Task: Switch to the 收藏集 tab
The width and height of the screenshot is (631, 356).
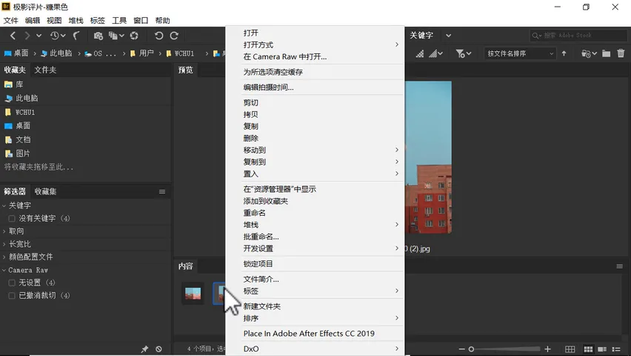Action: click(45, 191)
